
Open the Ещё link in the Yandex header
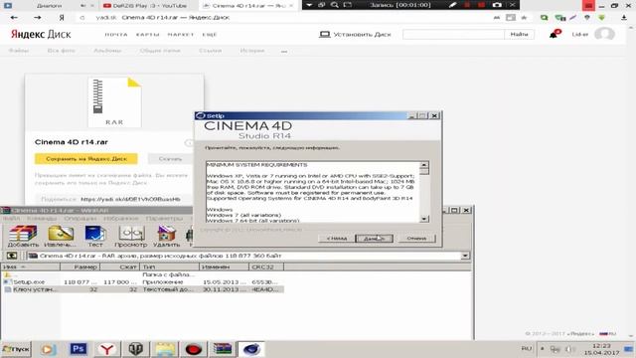(210, 35)
